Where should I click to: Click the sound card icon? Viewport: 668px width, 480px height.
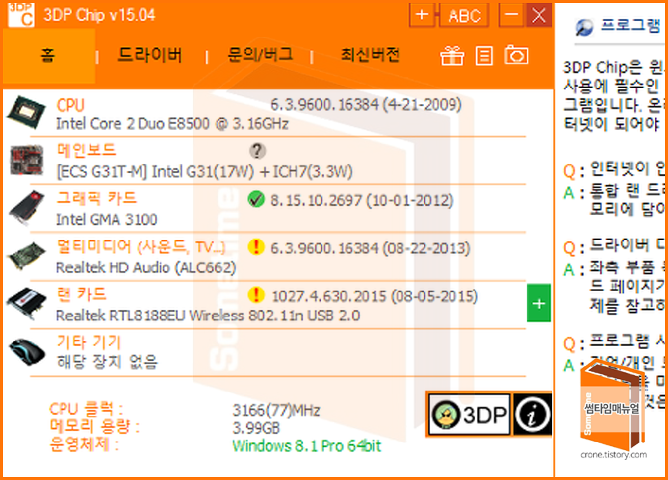click(27, 256)
